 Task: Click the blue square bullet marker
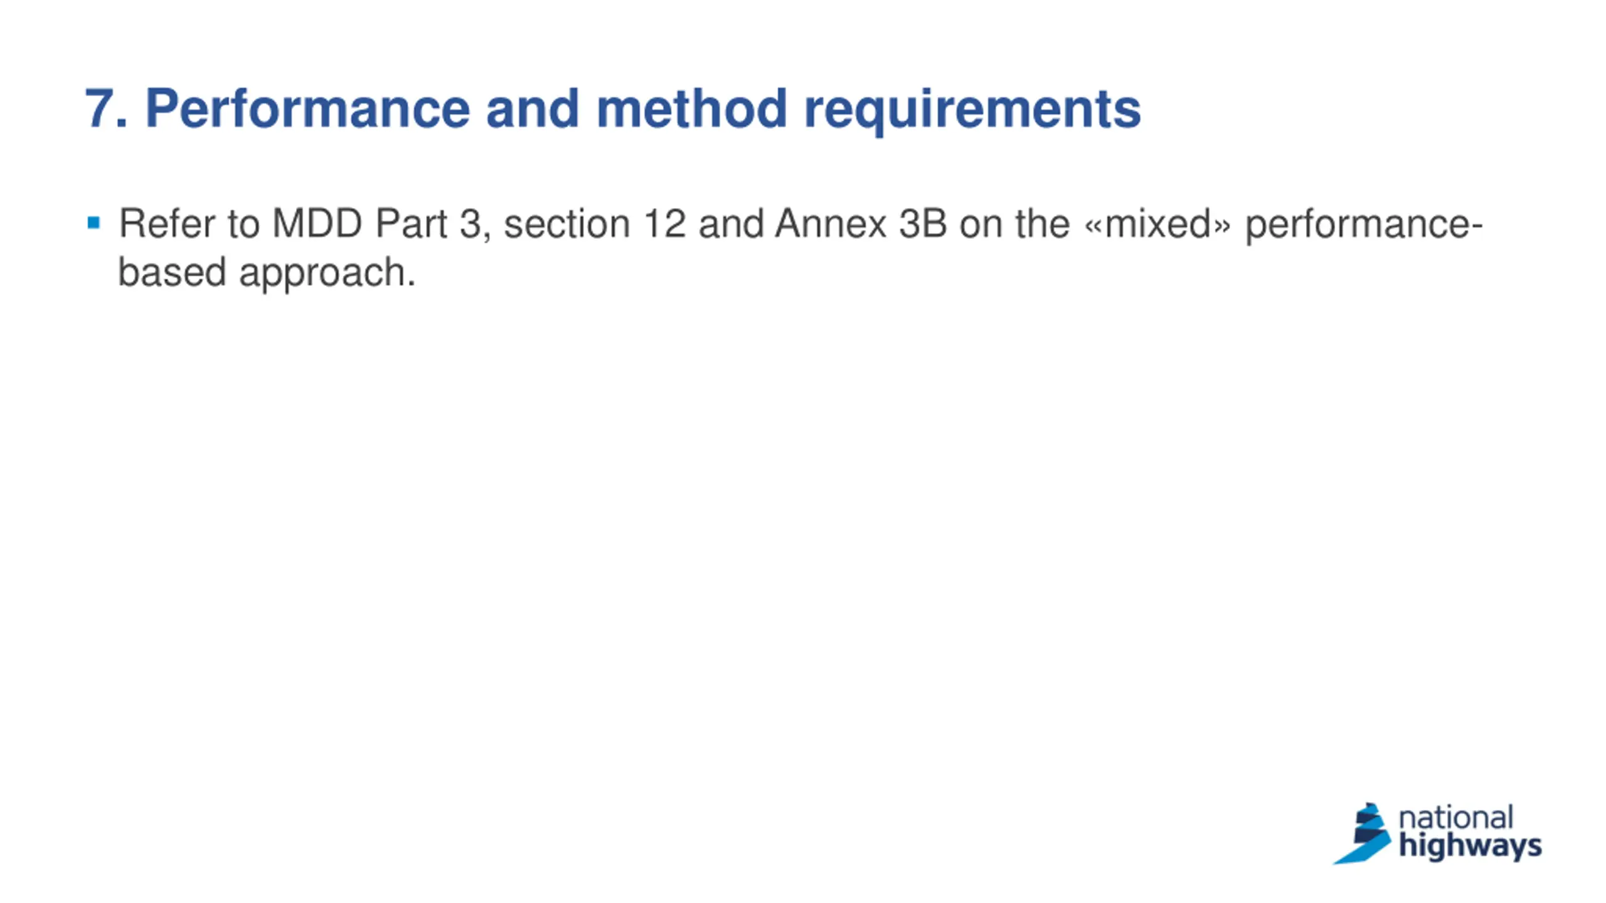click(x=93, y=223)
